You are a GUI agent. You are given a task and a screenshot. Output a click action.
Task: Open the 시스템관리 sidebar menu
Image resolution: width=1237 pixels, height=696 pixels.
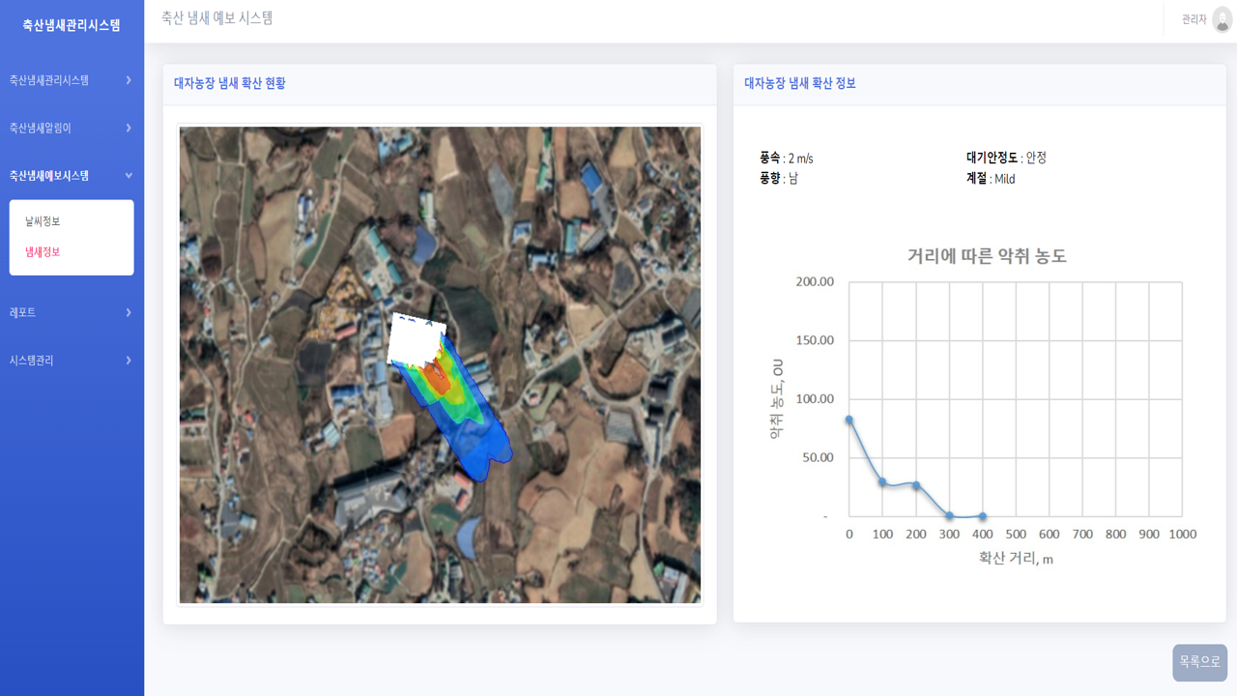(32, 361)
